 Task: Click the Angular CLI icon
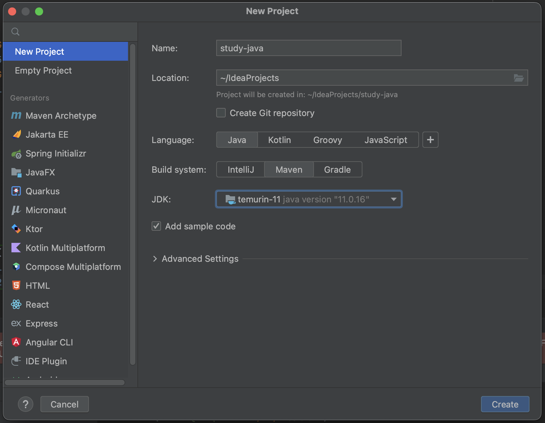click(x=16, y=342)
